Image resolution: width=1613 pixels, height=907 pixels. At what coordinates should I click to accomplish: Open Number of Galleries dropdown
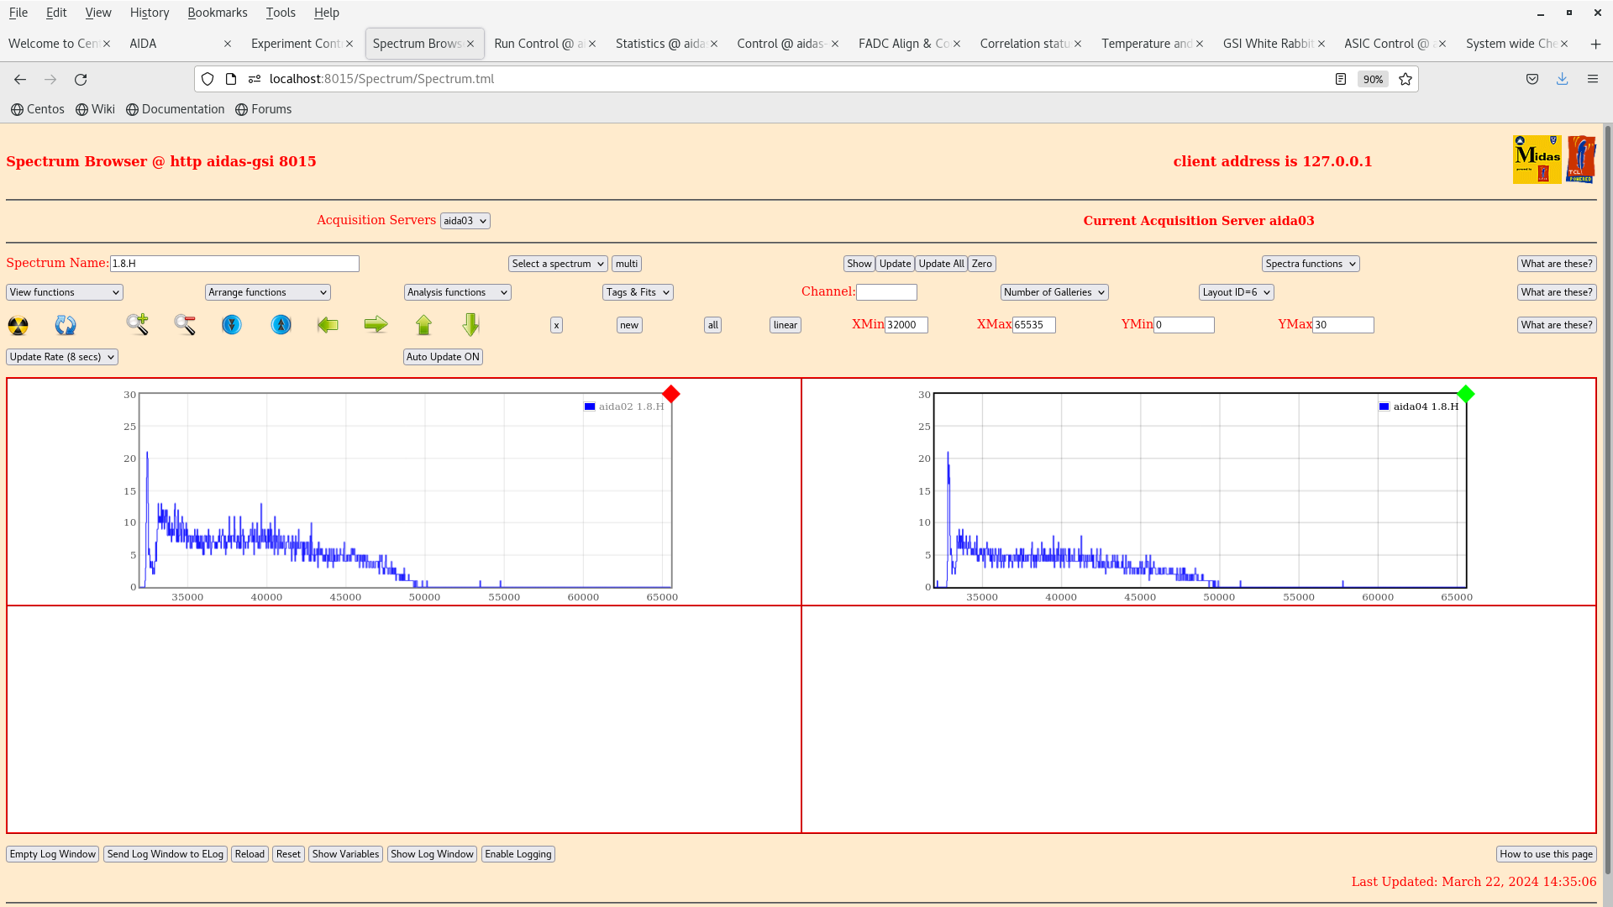[1054, 292]
